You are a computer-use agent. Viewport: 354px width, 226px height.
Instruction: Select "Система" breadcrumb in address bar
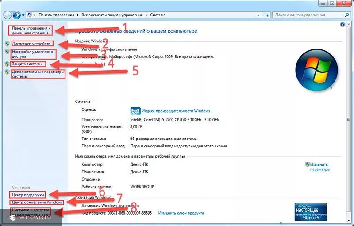click(x=158, y=15)
